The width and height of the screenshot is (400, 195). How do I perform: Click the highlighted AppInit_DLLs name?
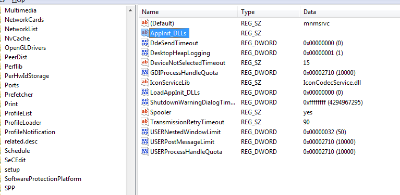[169, 33]
